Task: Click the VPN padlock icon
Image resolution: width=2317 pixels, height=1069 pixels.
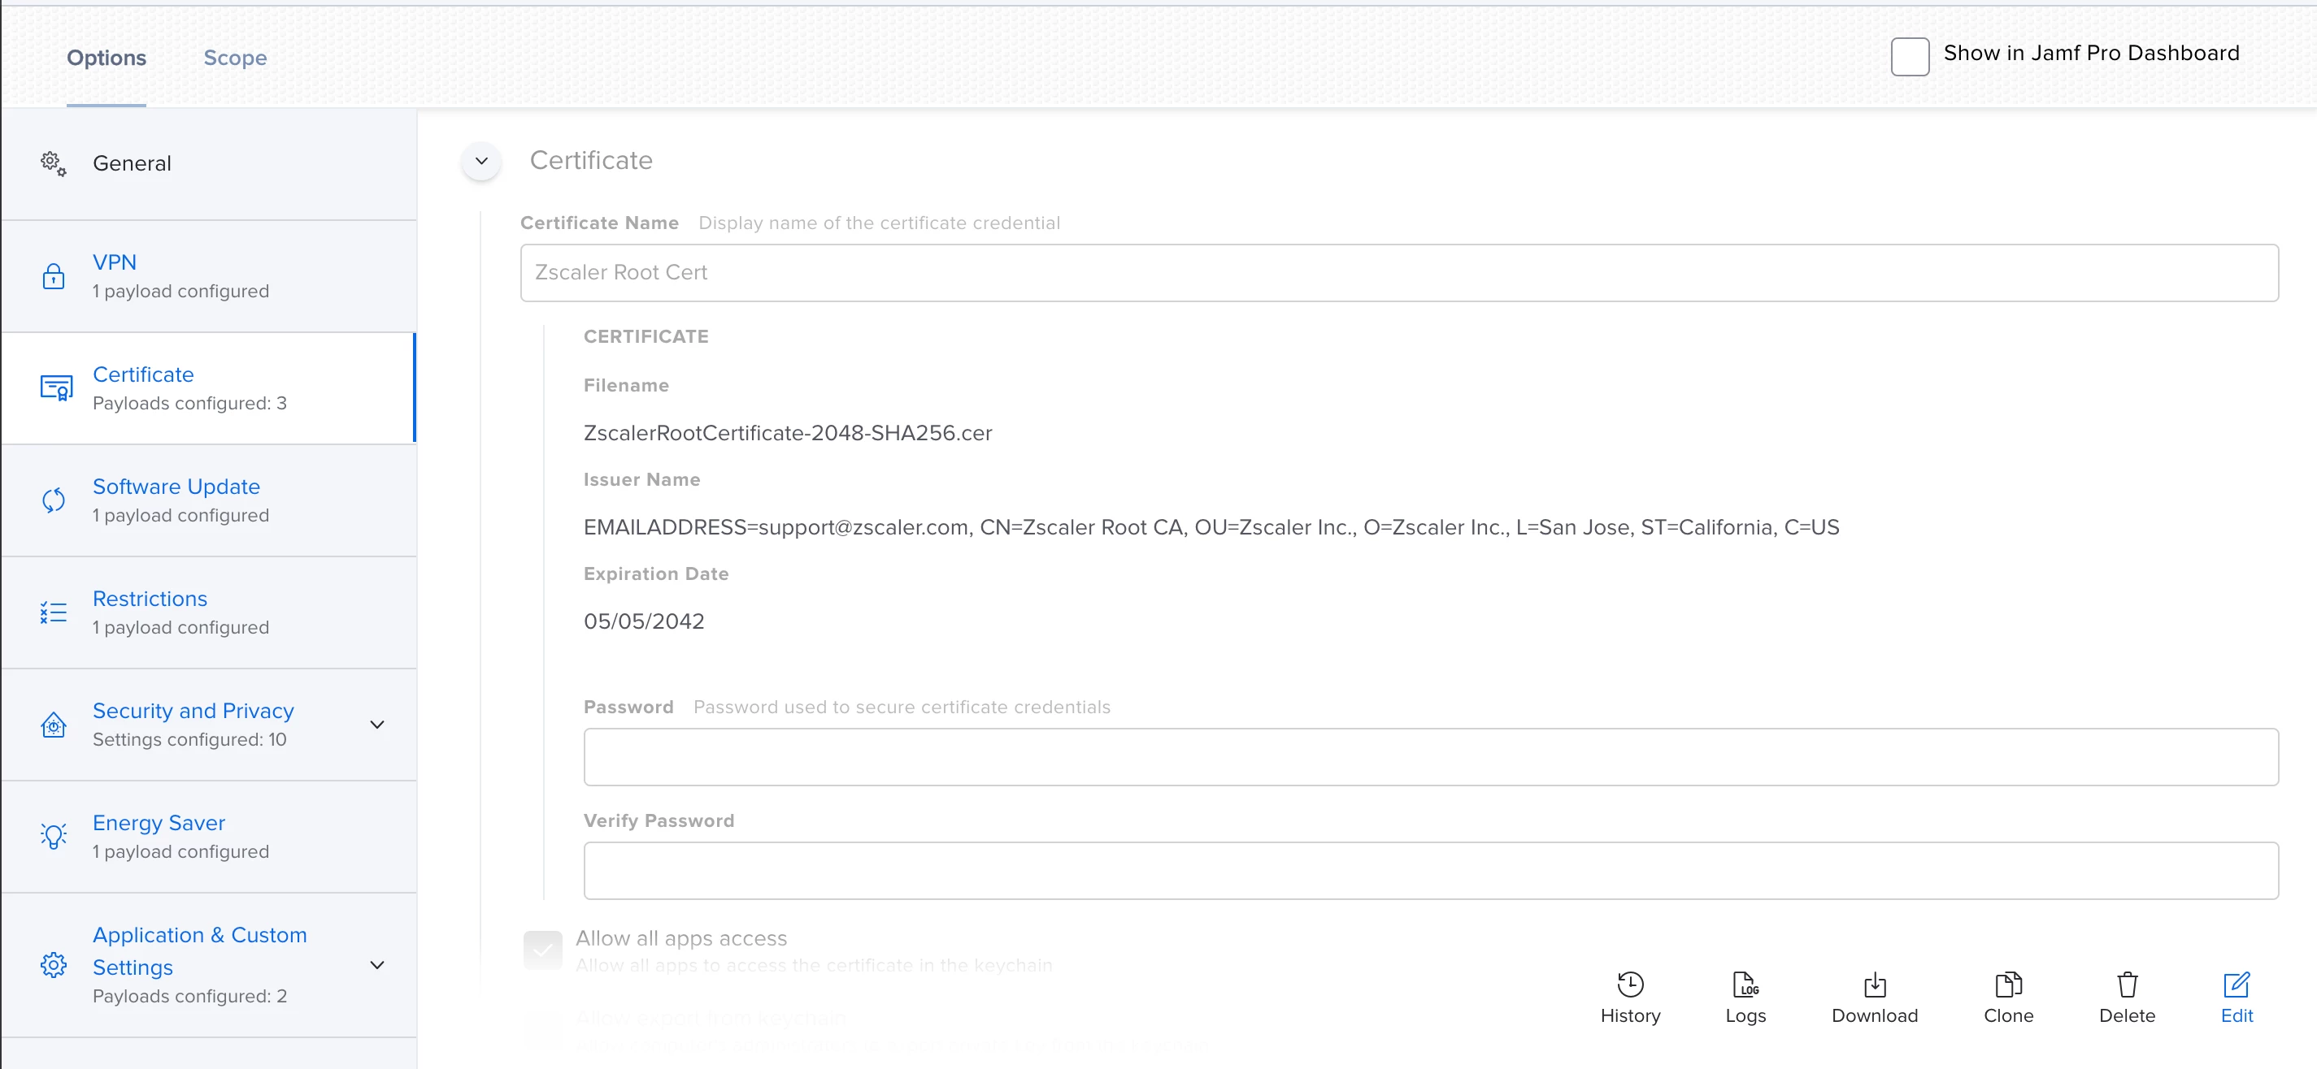Action: 53,276
